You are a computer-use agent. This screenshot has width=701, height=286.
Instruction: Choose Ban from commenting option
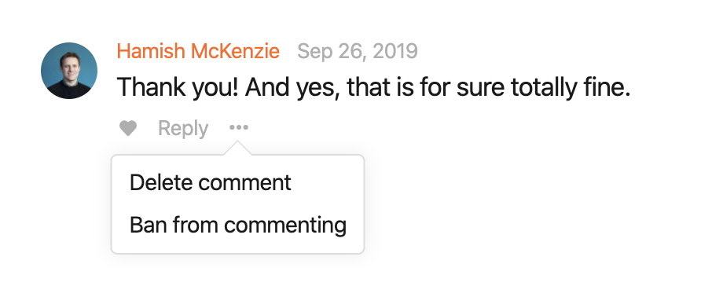tap(238, 225)
